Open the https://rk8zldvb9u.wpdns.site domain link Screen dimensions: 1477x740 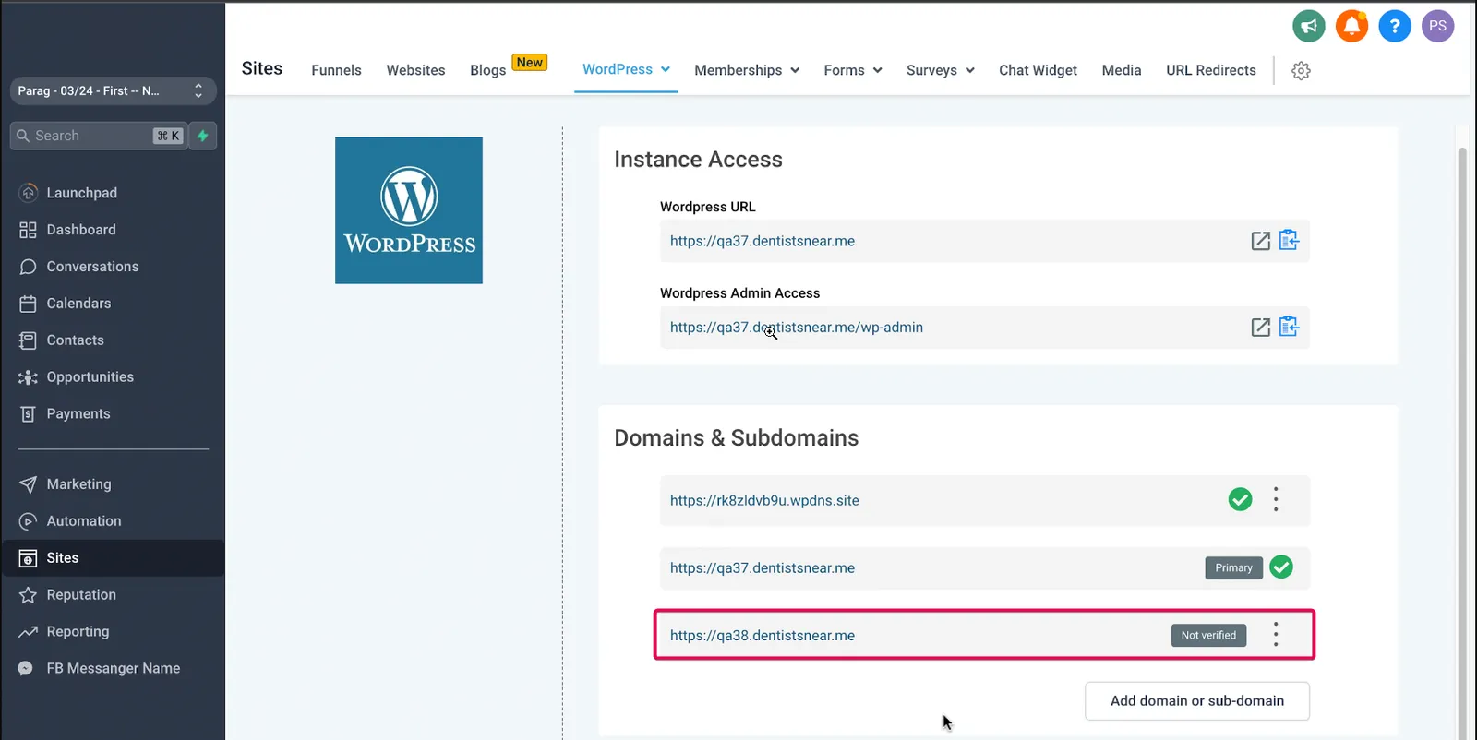pos(764,500)
